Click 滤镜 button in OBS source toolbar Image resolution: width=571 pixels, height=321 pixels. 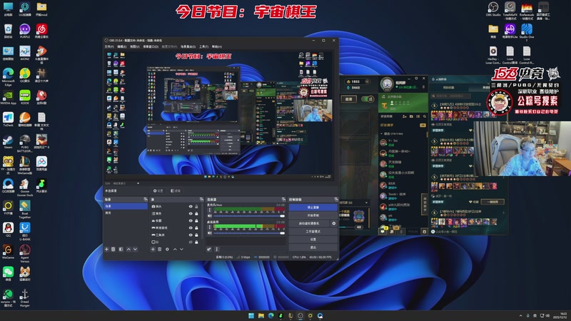click(176, 190)
